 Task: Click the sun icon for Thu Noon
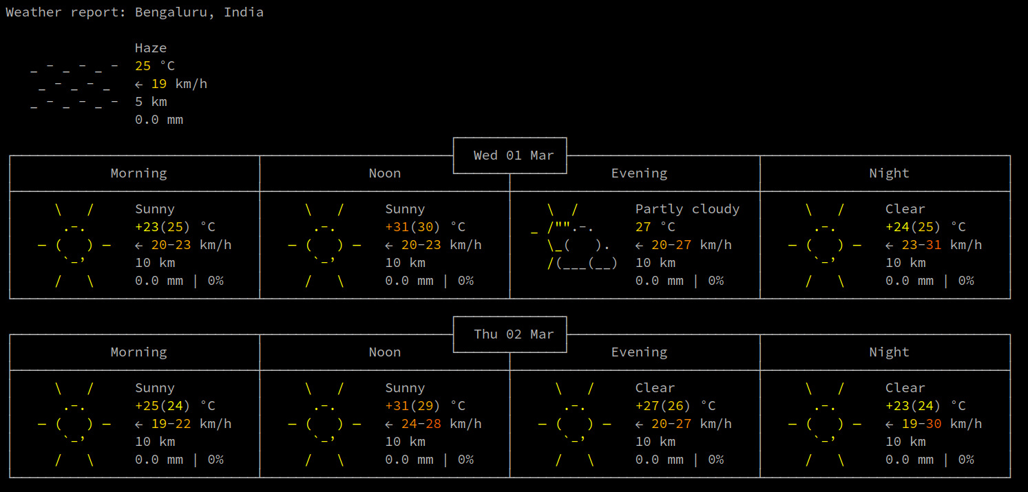click(324, 423)
